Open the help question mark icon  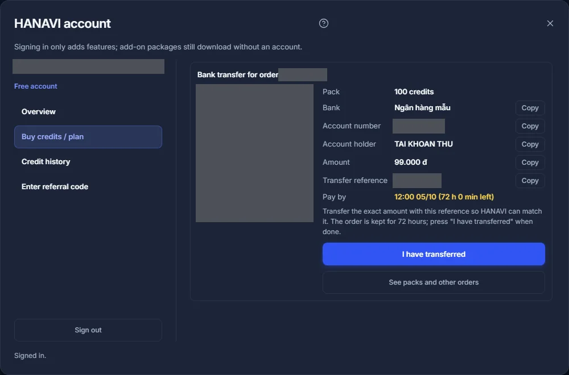pos(323,23)
